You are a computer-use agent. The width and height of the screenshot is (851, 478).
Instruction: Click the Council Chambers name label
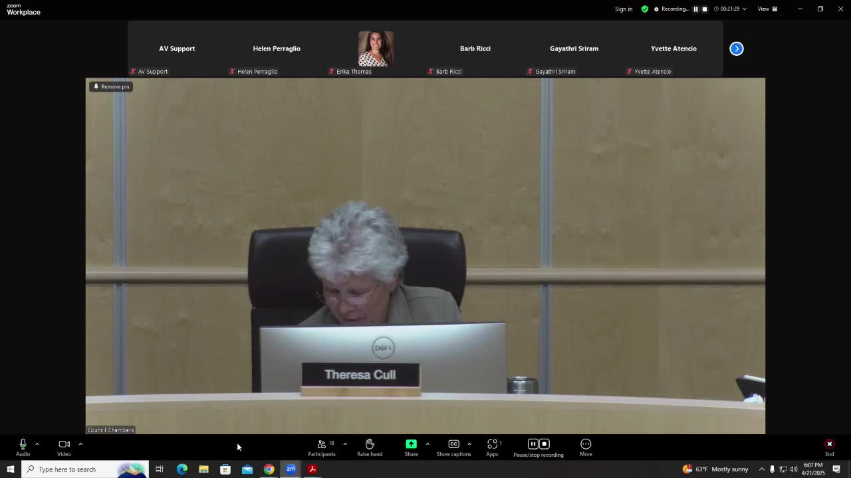click(x=111, y=430)
